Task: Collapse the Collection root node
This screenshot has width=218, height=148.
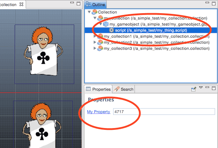Action: click(89, 12)
